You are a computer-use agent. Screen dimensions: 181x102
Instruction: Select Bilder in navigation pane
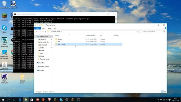[42, 48]
